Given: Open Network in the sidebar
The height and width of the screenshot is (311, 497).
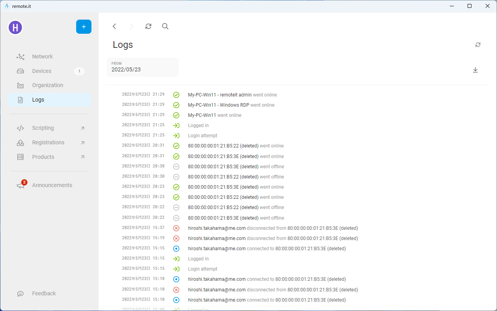Looking at the screenshot, I should click(50, 56).
